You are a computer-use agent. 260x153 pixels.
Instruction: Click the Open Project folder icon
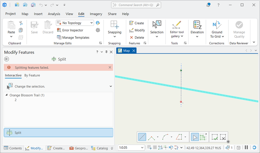(x=25, y=5)
